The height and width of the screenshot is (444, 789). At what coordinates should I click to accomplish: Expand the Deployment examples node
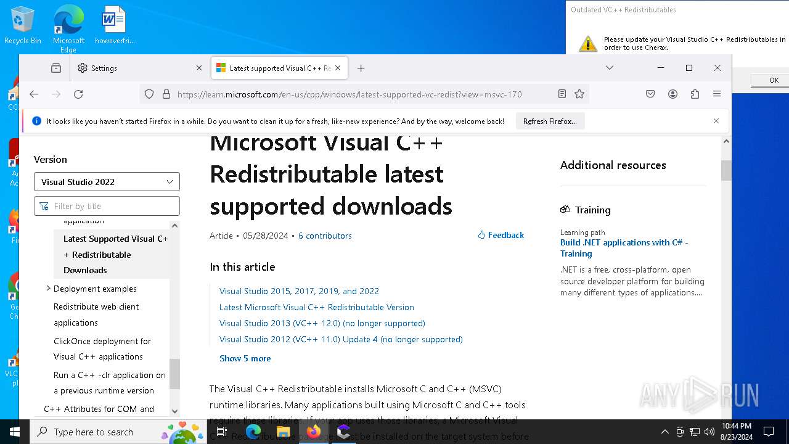coord(48,288)
